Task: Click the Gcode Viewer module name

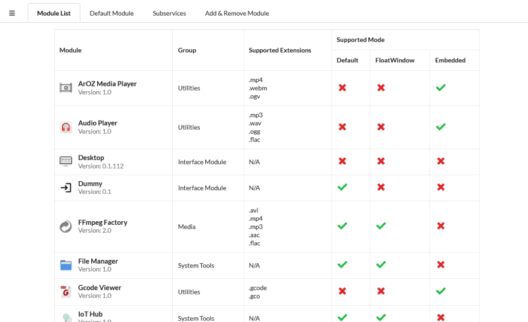Action: coord(100,288)
